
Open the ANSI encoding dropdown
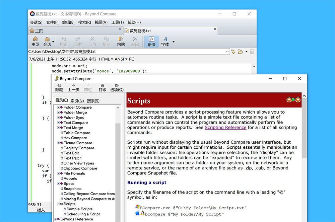(121, 59)
